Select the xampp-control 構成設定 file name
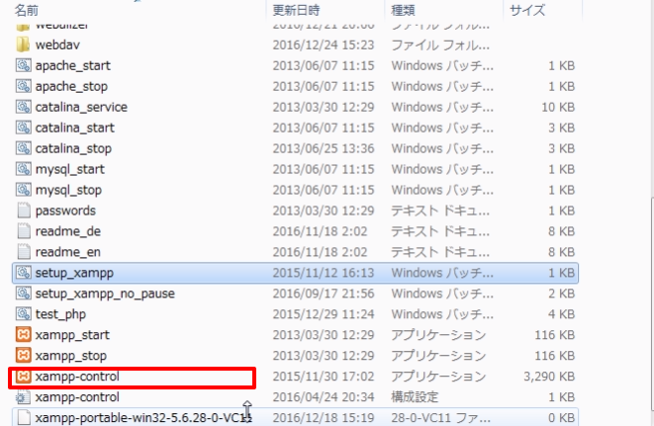Viewport: 654px width, 426px height. (77, 396)
